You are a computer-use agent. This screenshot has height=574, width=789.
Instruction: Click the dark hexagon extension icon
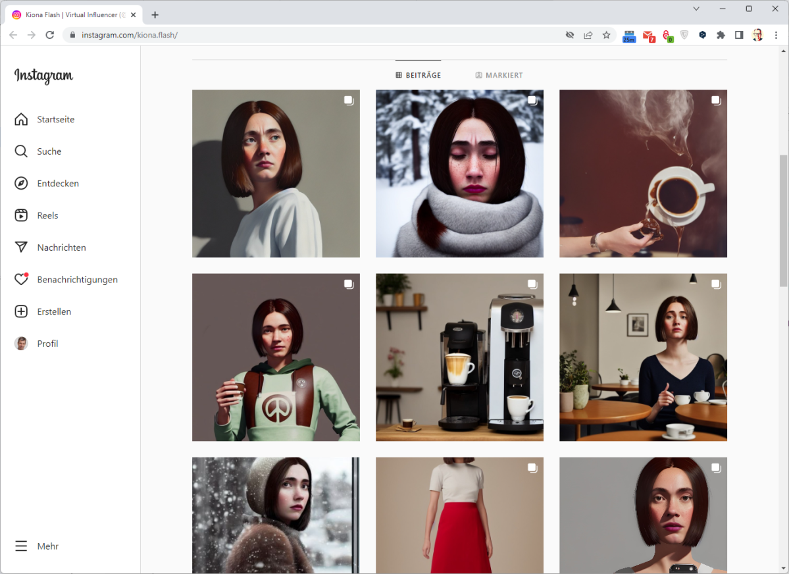coord(702,35)
